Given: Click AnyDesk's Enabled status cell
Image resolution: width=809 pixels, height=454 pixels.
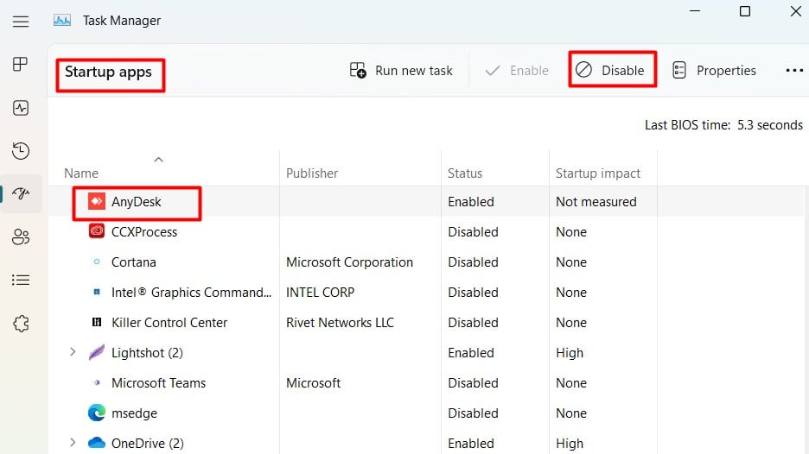Looking at the screenshot, I should pos(471,201).
